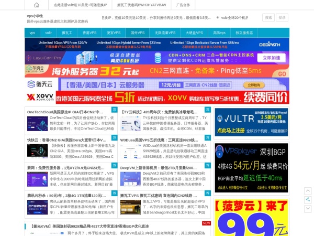Screen dimensions: 314x236
Task: Open 快快云 香港CN2 GIA article title
Action: pos(66,140)
